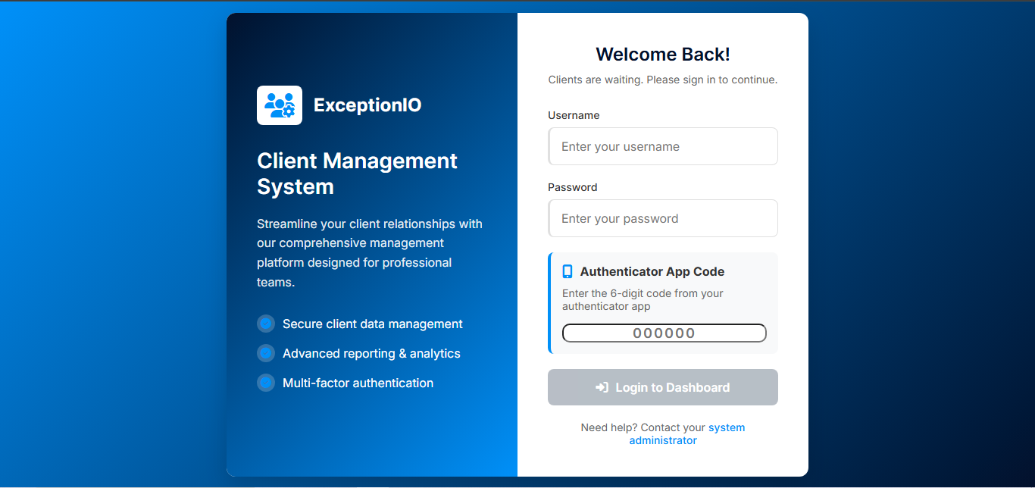Click the login arrow icon on the dashboard button
The height and width of the screenshot is (488, 1035).
601,387
